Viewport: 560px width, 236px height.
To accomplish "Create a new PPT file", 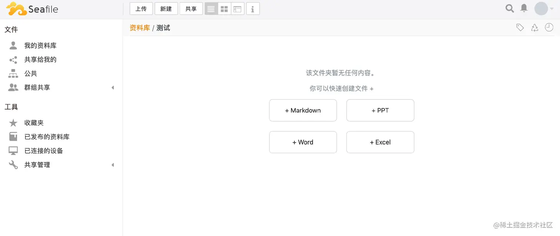I will (x=380, y=110).
